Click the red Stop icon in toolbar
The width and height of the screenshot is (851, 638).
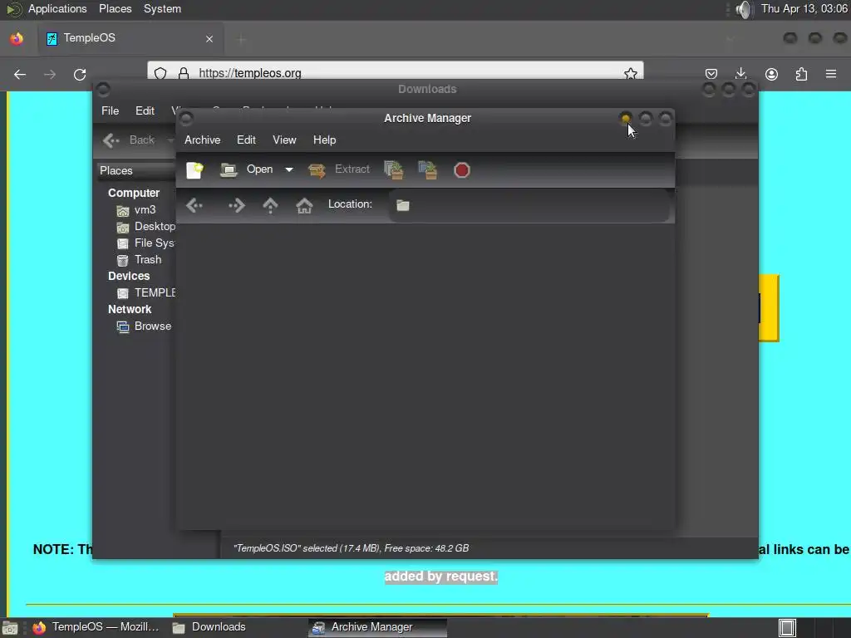pyautogui.click(x=462, y=170)
